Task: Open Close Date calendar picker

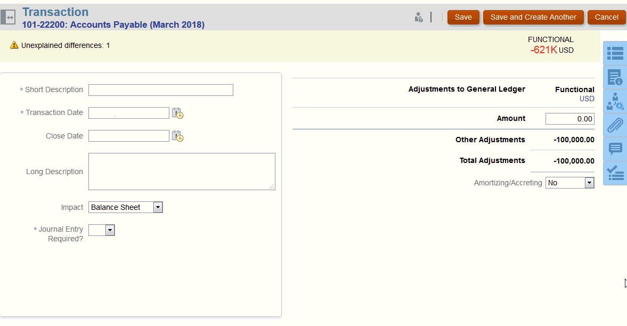Action: click(178, 136)
